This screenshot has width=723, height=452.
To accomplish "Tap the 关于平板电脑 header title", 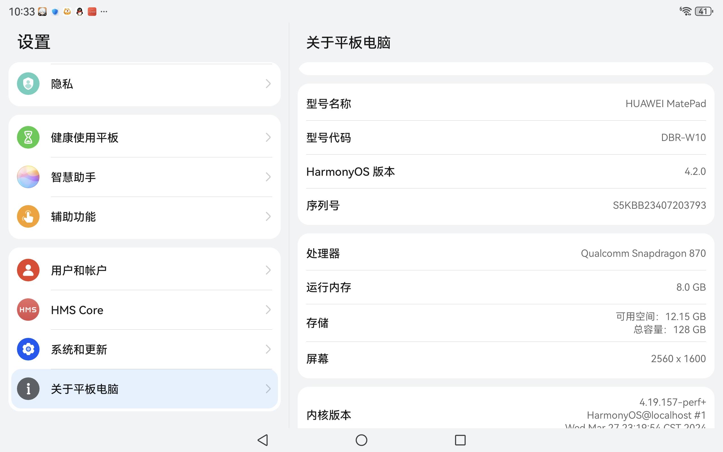I will click(348, 42).
